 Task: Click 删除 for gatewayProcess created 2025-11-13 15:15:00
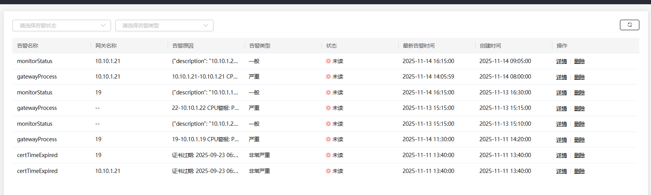click(579, 108)
